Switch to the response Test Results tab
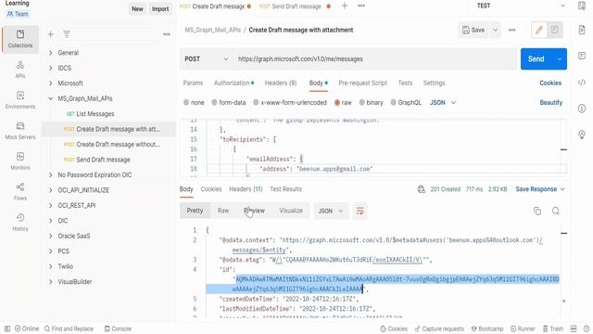Image resolution: width=593 pixels, height=334 pixels. [x=285, y=189]
